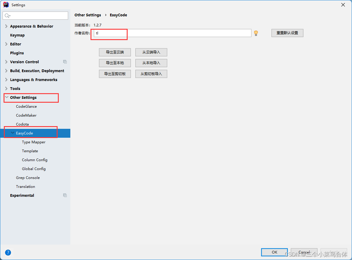Expand Build, Execution, Deployment arrow
The height and width of the screenshot is (260, 352).
click(x=6, y=71)
